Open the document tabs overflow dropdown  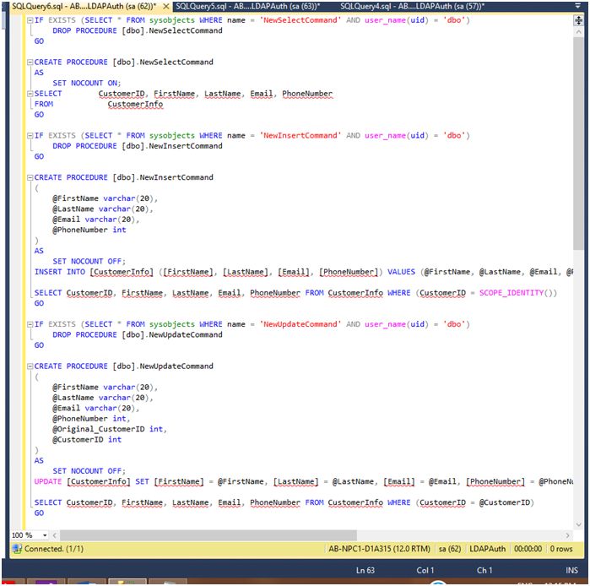[x=578, y=6]
